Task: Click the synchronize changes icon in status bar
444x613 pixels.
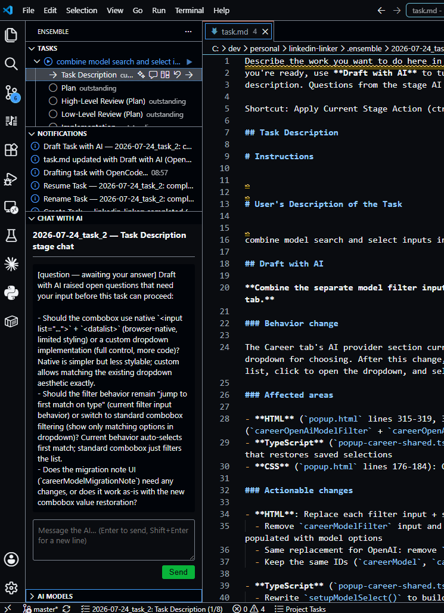Action: 66,609
